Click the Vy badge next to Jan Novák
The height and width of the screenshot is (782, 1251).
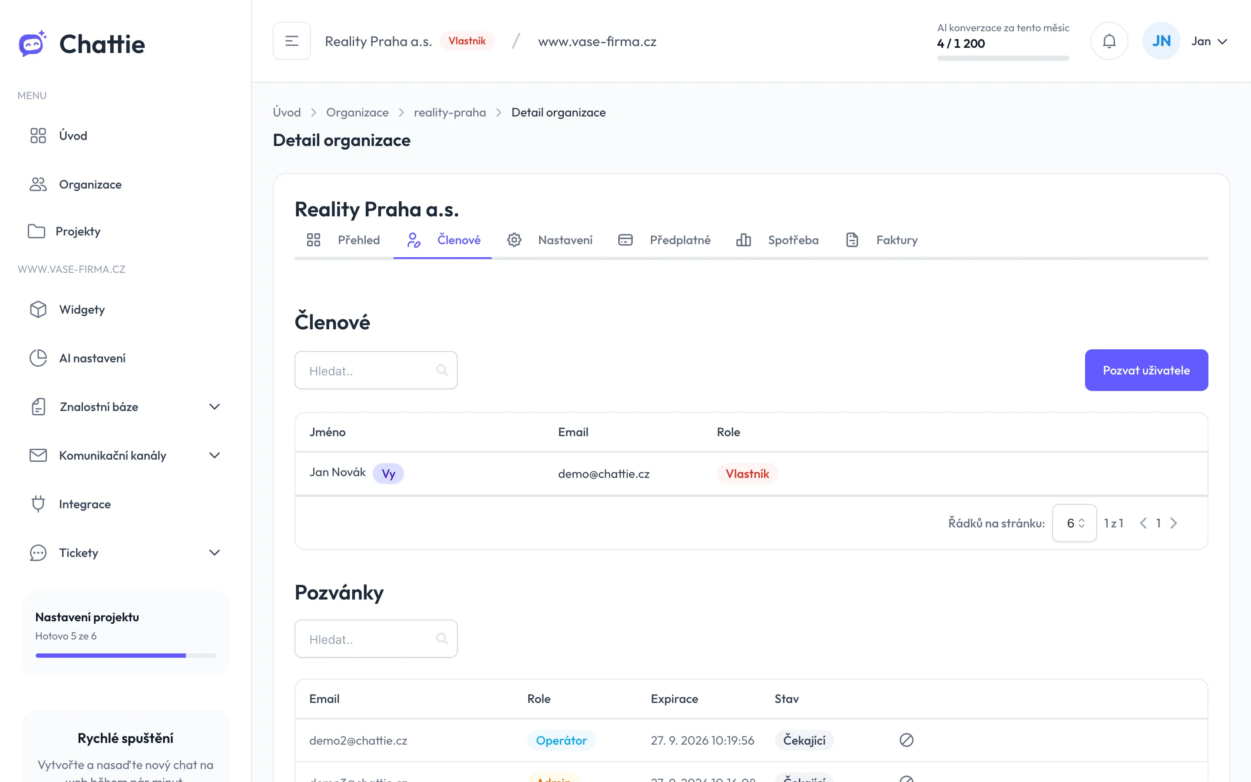coord(388,474)
